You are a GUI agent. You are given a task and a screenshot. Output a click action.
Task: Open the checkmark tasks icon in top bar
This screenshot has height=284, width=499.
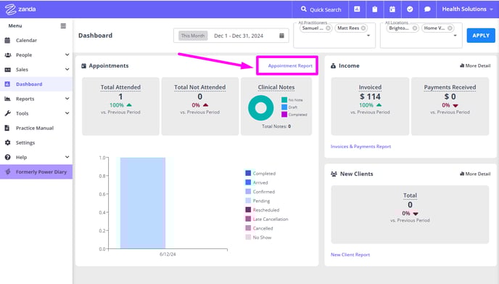[410, 9]
